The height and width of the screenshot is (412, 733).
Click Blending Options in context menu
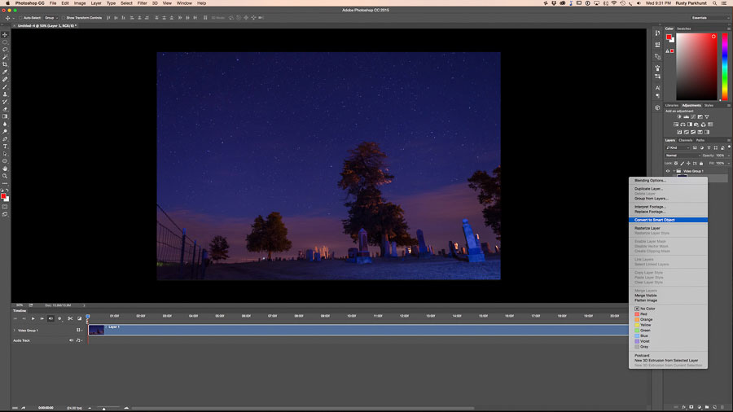650,180
